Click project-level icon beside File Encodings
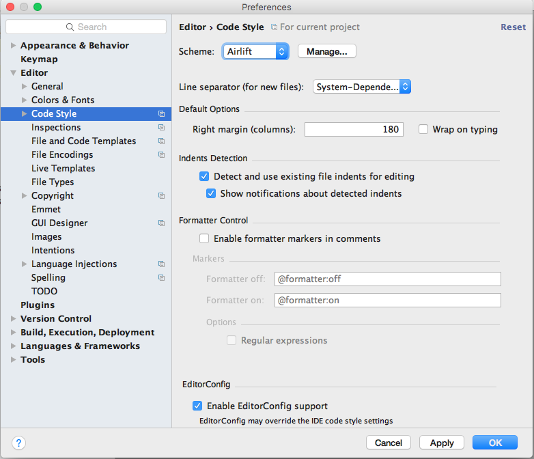Screen dimensions: 534x459 162,155
